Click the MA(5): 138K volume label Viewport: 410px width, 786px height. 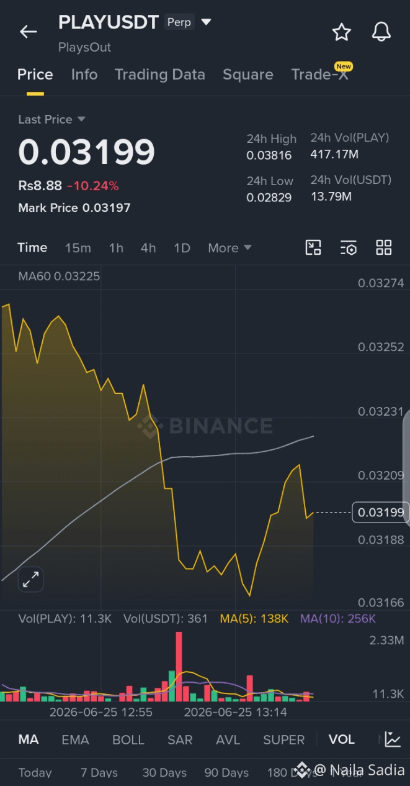(x=254, y=618)
